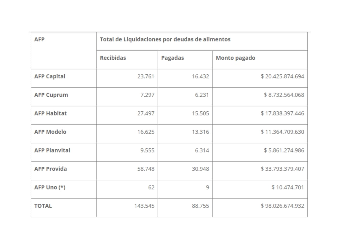Screen dimensions: 347x252
Task: Select the AFP Cuprum row label
Action: 51,95
